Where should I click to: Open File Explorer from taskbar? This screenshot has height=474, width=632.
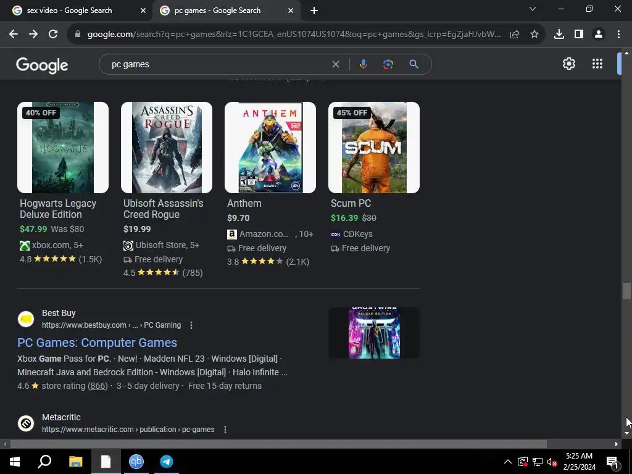point(75,462)
